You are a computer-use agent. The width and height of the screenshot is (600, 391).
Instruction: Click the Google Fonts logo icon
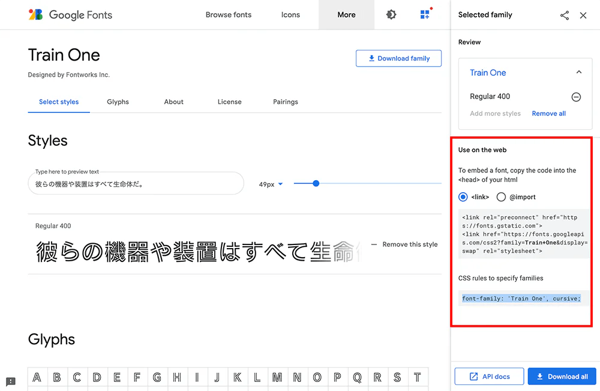click(35, 14)
